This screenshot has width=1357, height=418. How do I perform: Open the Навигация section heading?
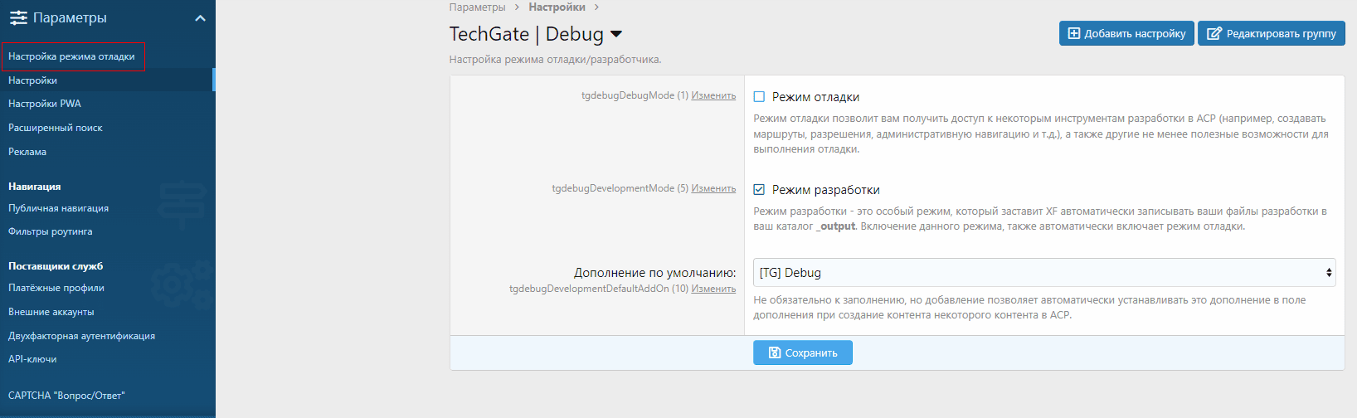(x=35, y=187)
